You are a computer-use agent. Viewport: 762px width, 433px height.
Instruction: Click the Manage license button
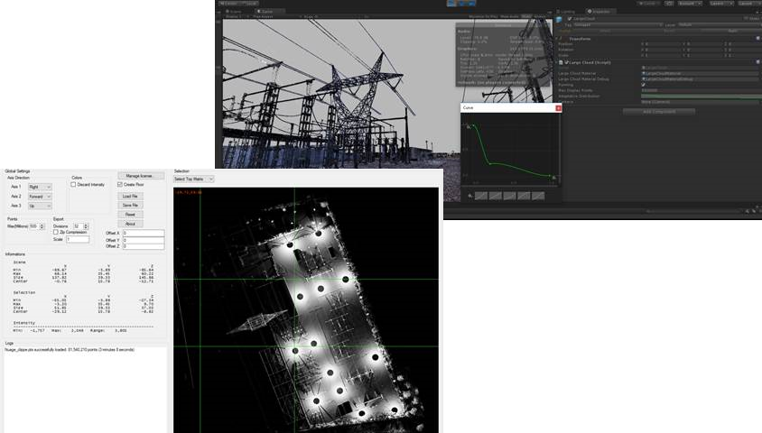coord(140,176)
